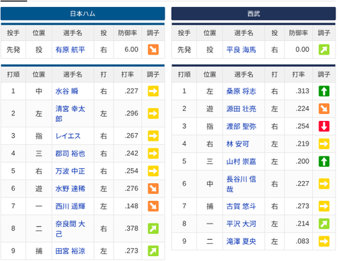This screenshot has width=339, height=261.
Task: Open player link 桑原 将志
Action: coord(241,91)
